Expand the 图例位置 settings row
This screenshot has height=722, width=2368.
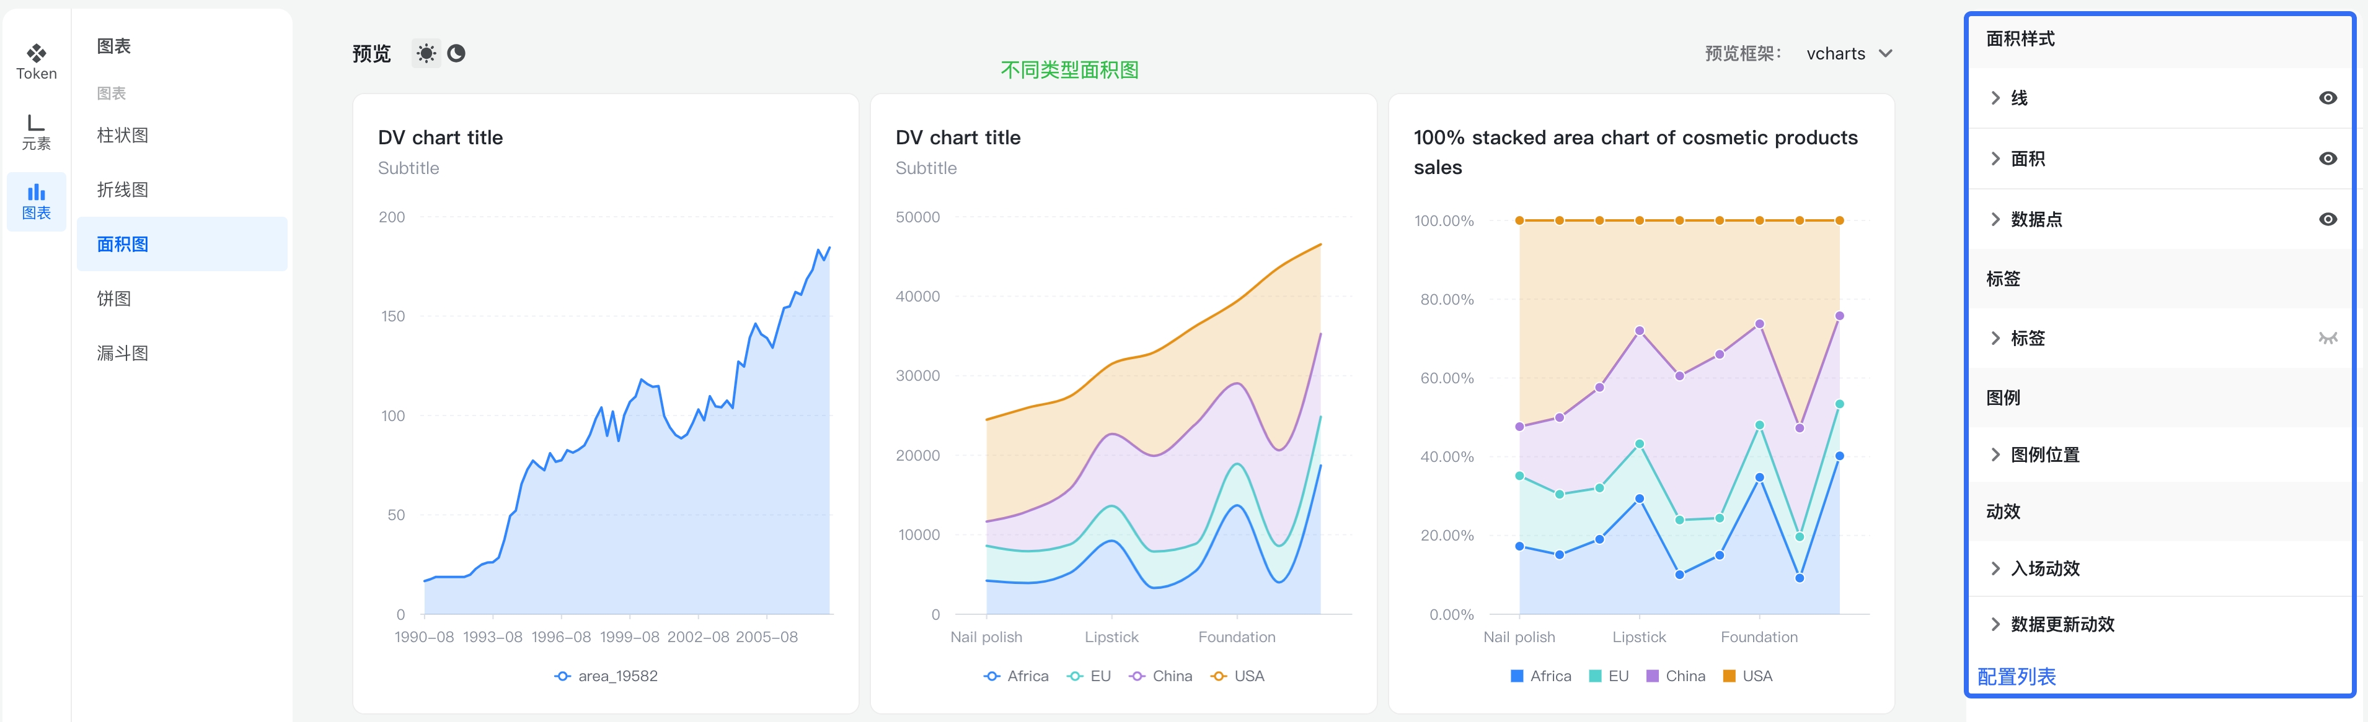click(2044, 455)
